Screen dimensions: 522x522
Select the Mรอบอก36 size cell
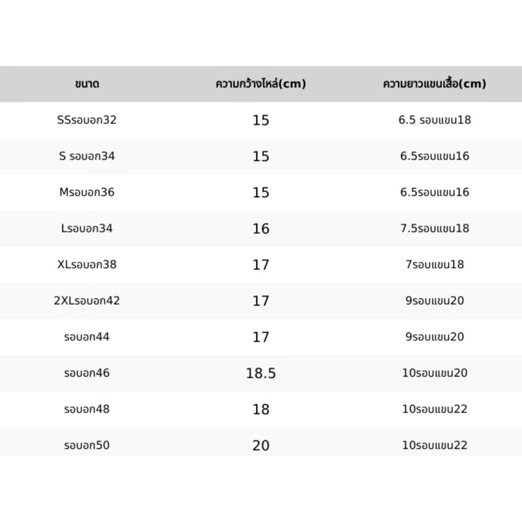[87, 192]
